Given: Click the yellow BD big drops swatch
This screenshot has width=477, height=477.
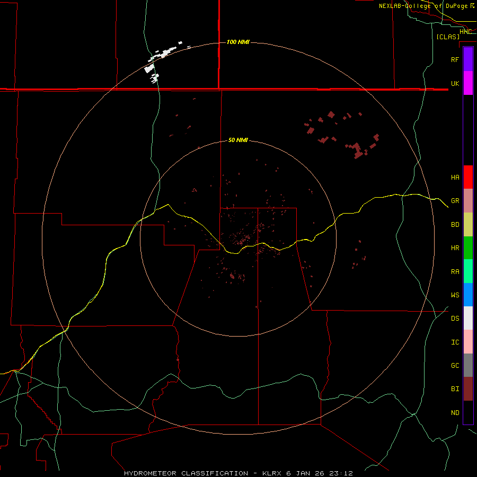Looking at the screenshot, I should (x=468, y=225).
